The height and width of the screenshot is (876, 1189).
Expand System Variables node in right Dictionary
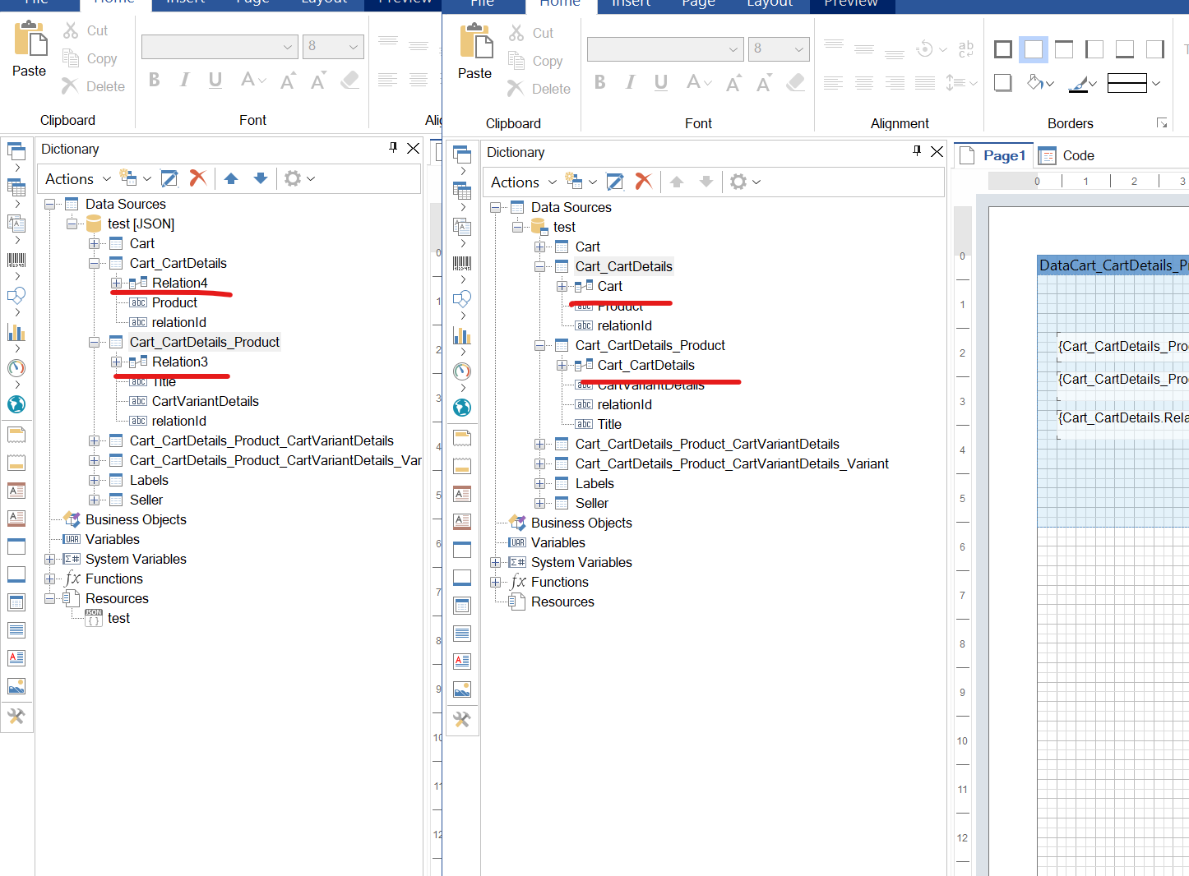click(495, 562)
